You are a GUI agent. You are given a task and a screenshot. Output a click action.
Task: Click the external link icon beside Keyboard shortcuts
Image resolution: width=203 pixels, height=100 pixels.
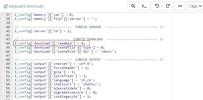click(5, 6)
